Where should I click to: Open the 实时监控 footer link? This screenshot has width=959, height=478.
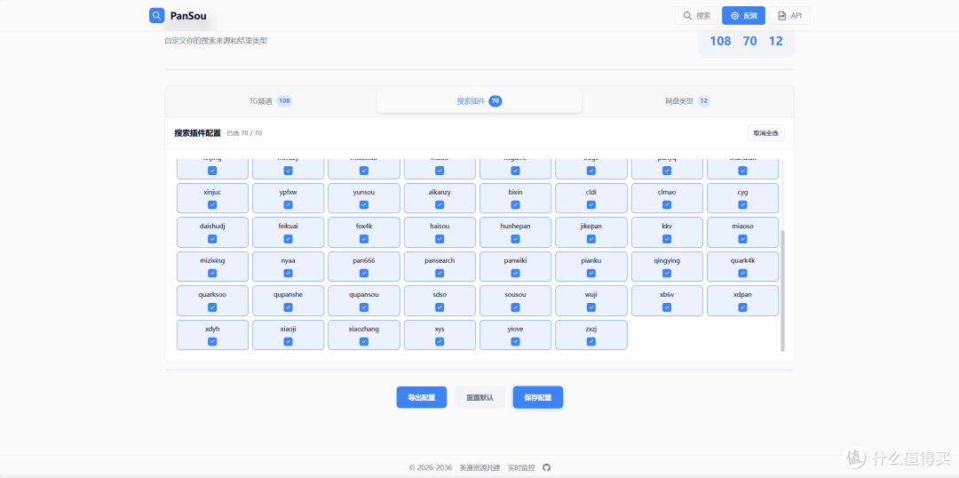coord(521,467)
